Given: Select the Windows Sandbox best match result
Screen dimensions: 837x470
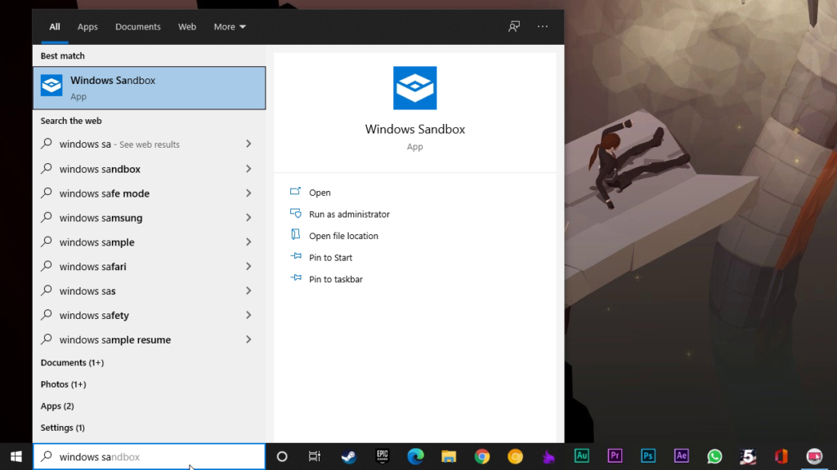Looking at the screenshot, I should tap(150, 88).
